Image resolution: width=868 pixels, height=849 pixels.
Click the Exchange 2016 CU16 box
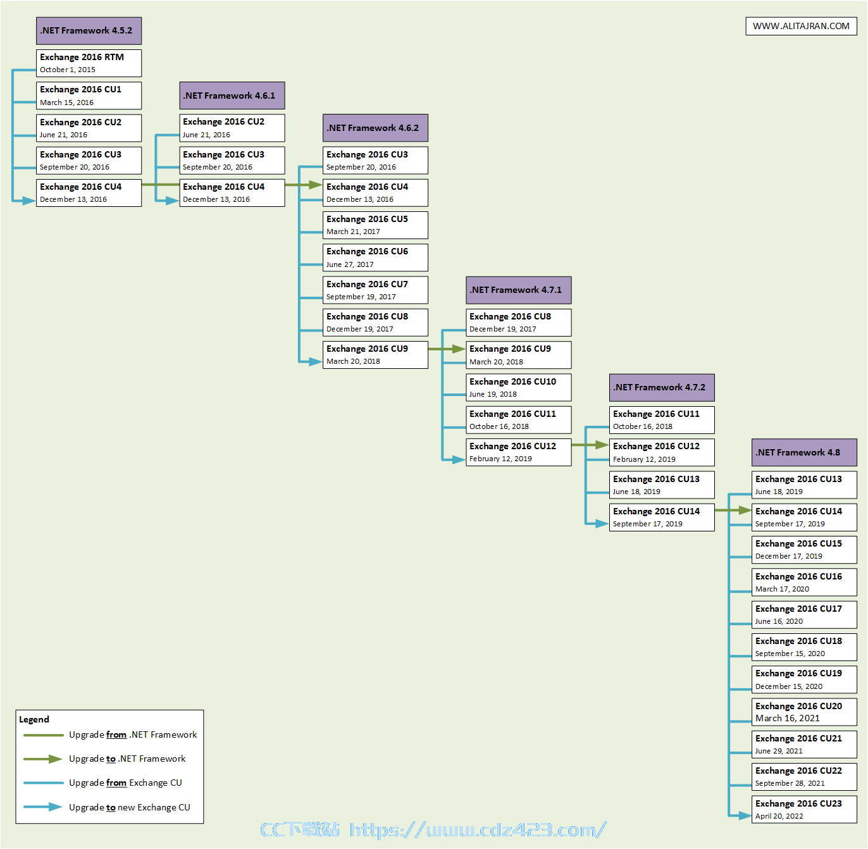[804, 582]
